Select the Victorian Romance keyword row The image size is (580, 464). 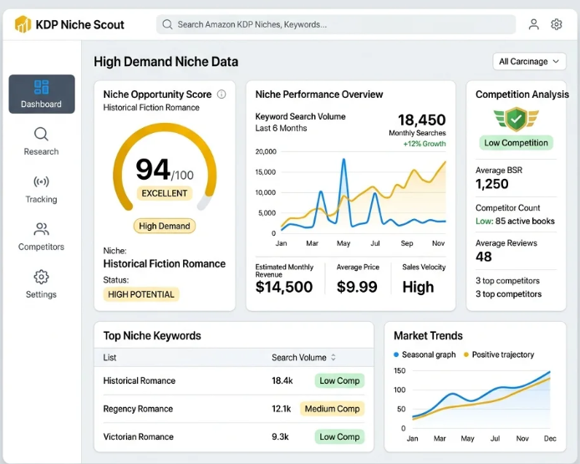[234, 436]
